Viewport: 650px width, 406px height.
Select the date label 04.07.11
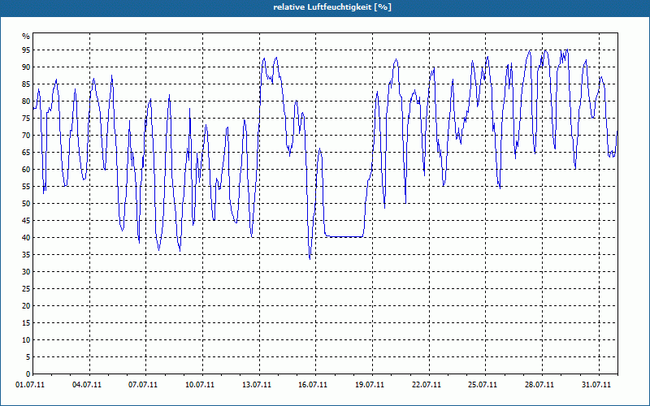87,385
